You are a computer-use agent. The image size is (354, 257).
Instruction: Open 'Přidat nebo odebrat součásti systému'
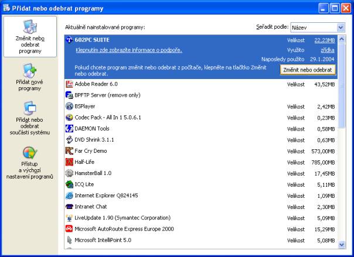click(29, 118)
